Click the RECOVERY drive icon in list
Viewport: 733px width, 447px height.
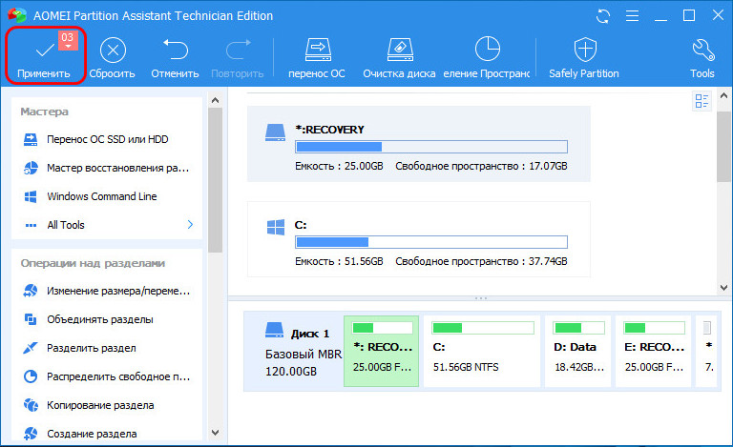(275, 132)
